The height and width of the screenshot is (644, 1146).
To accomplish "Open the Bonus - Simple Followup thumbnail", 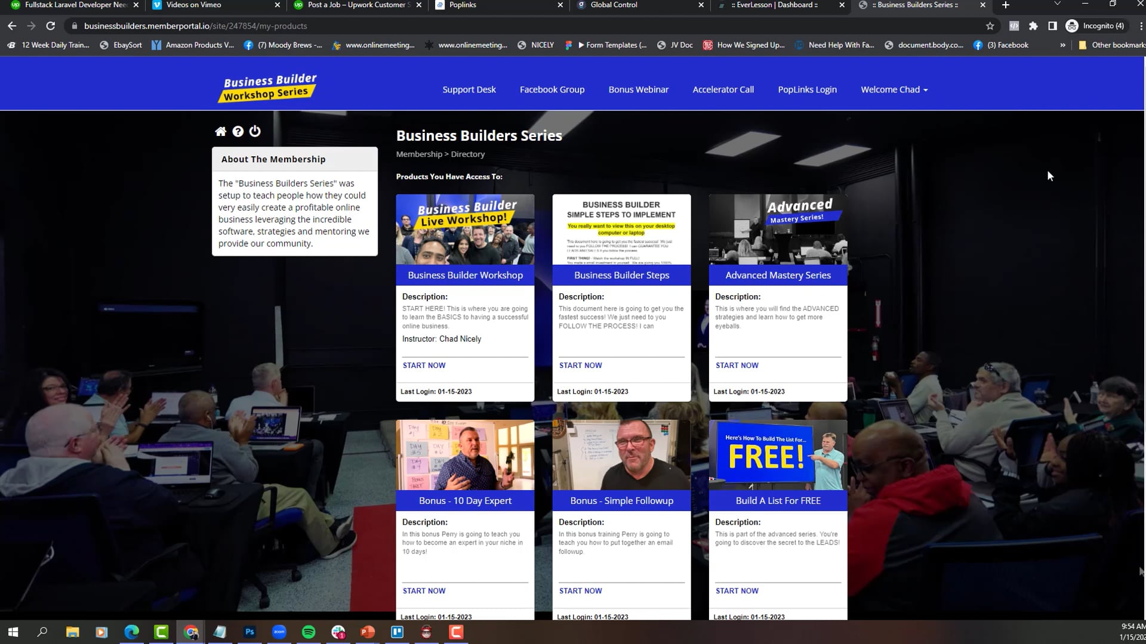I will pyautogui.click(x=621, y=455).
